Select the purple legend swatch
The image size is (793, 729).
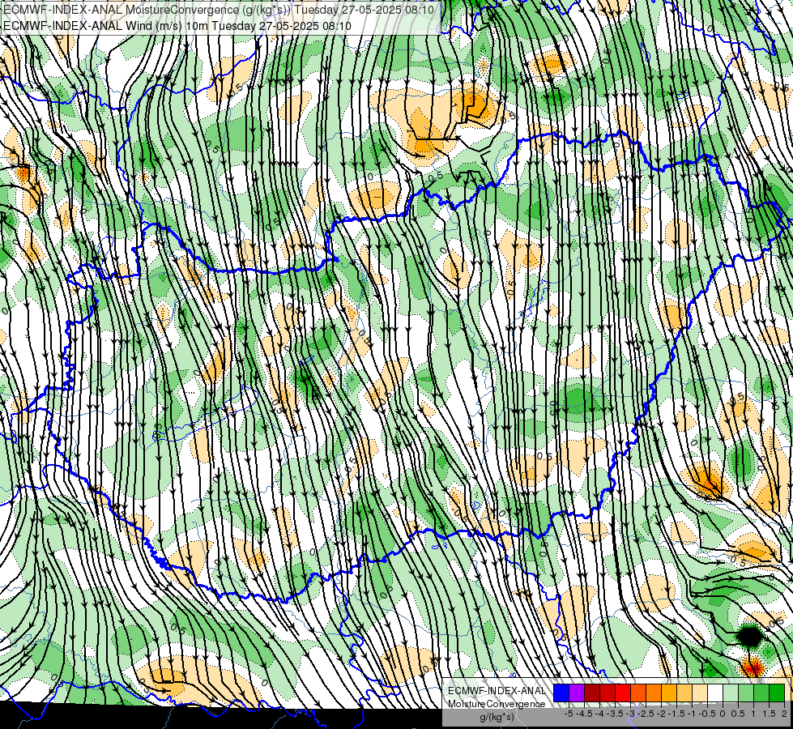pyautogui.click(x=577, y=693)
